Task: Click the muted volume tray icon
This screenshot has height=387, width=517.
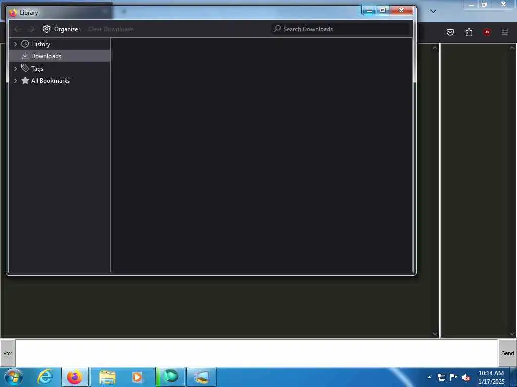Action: (x=466, y=377)
